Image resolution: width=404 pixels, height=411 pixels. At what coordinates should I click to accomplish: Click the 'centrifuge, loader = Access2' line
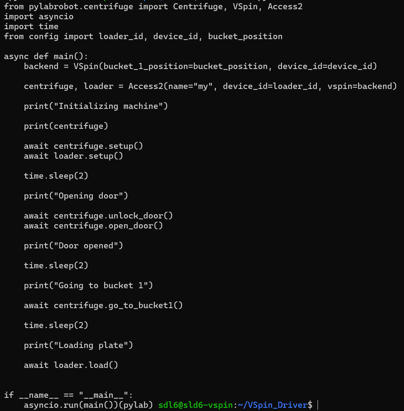[x=211, y=86]
